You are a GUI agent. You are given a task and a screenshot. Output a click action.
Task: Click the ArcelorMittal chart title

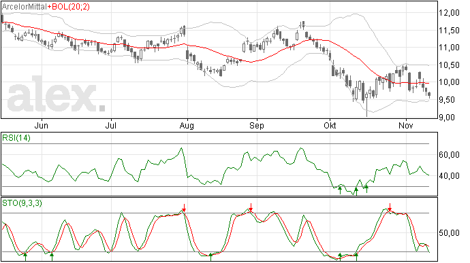click(x=25, y=7)
